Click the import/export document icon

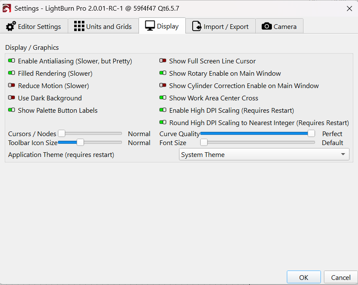tap(196, 26)
